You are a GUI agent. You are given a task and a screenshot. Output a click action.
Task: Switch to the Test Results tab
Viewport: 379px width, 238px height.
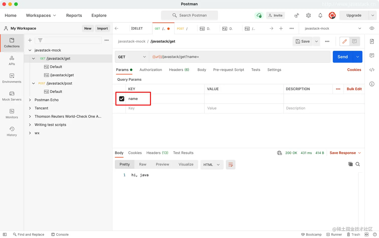[183, 153]
